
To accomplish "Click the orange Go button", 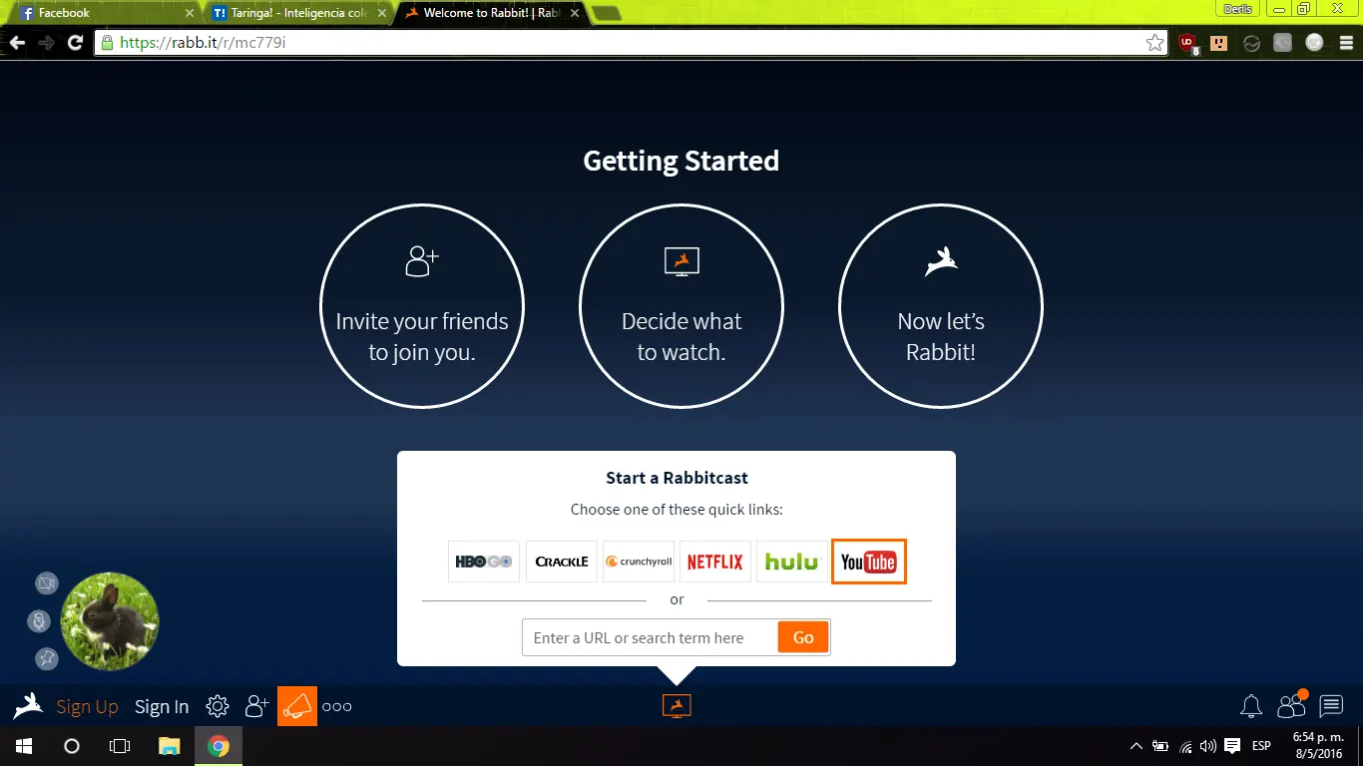I will [x=803, y=637].
